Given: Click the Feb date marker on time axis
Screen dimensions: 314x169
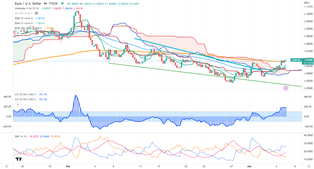Looking at the screenshot, I should point(68,167).
